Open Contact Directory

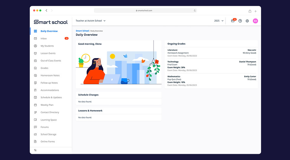(50, 112)
